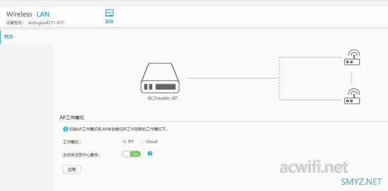
Task: Click the Wireless LAN title
Action: (x=28, y=14)
